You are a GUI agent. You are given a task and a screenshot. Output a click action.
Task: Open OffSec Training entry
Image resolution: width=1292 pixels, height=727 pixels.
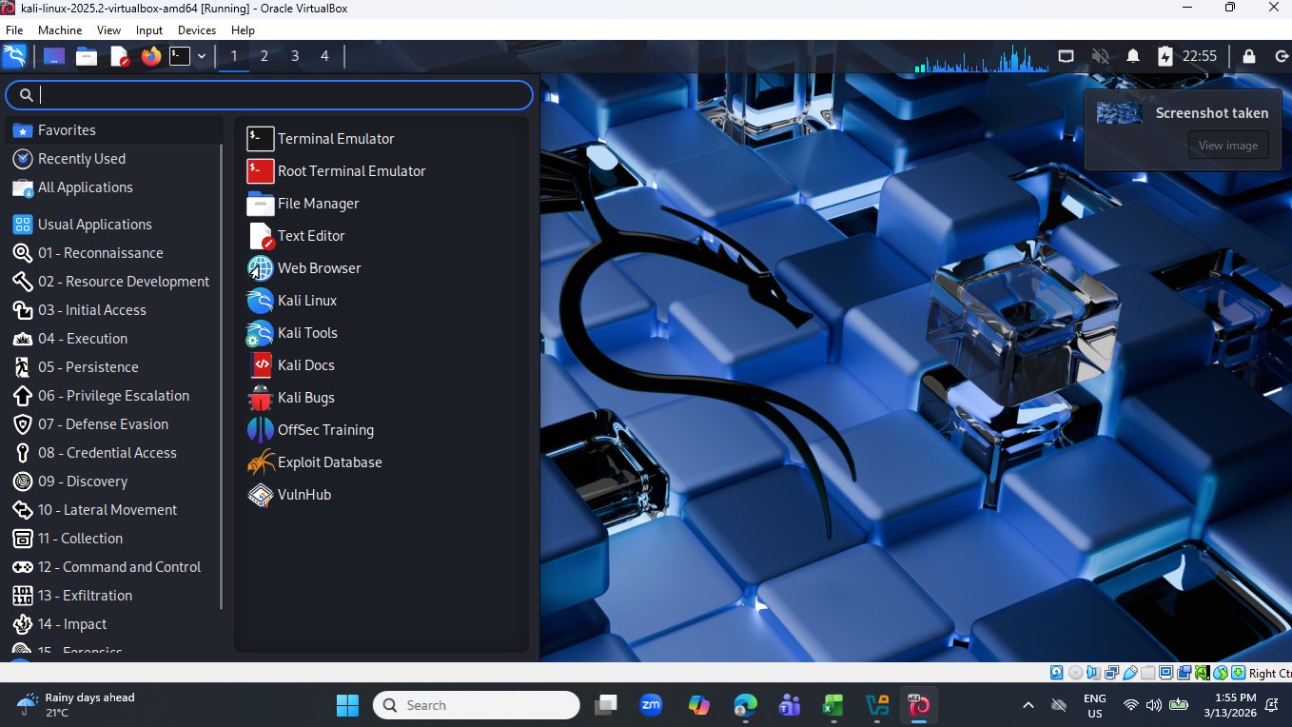point(382,430)
